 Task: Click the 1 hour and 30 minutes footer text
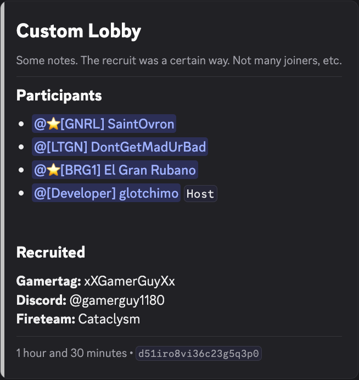click(x=71, y=353)
